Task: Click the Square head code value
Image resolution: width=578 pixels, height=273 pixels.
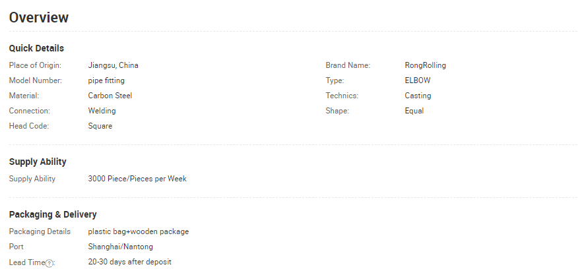Action: click(x=100, y=126)
